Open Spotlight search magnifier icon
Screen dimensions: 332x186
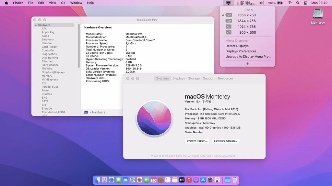tap(298, 3)
